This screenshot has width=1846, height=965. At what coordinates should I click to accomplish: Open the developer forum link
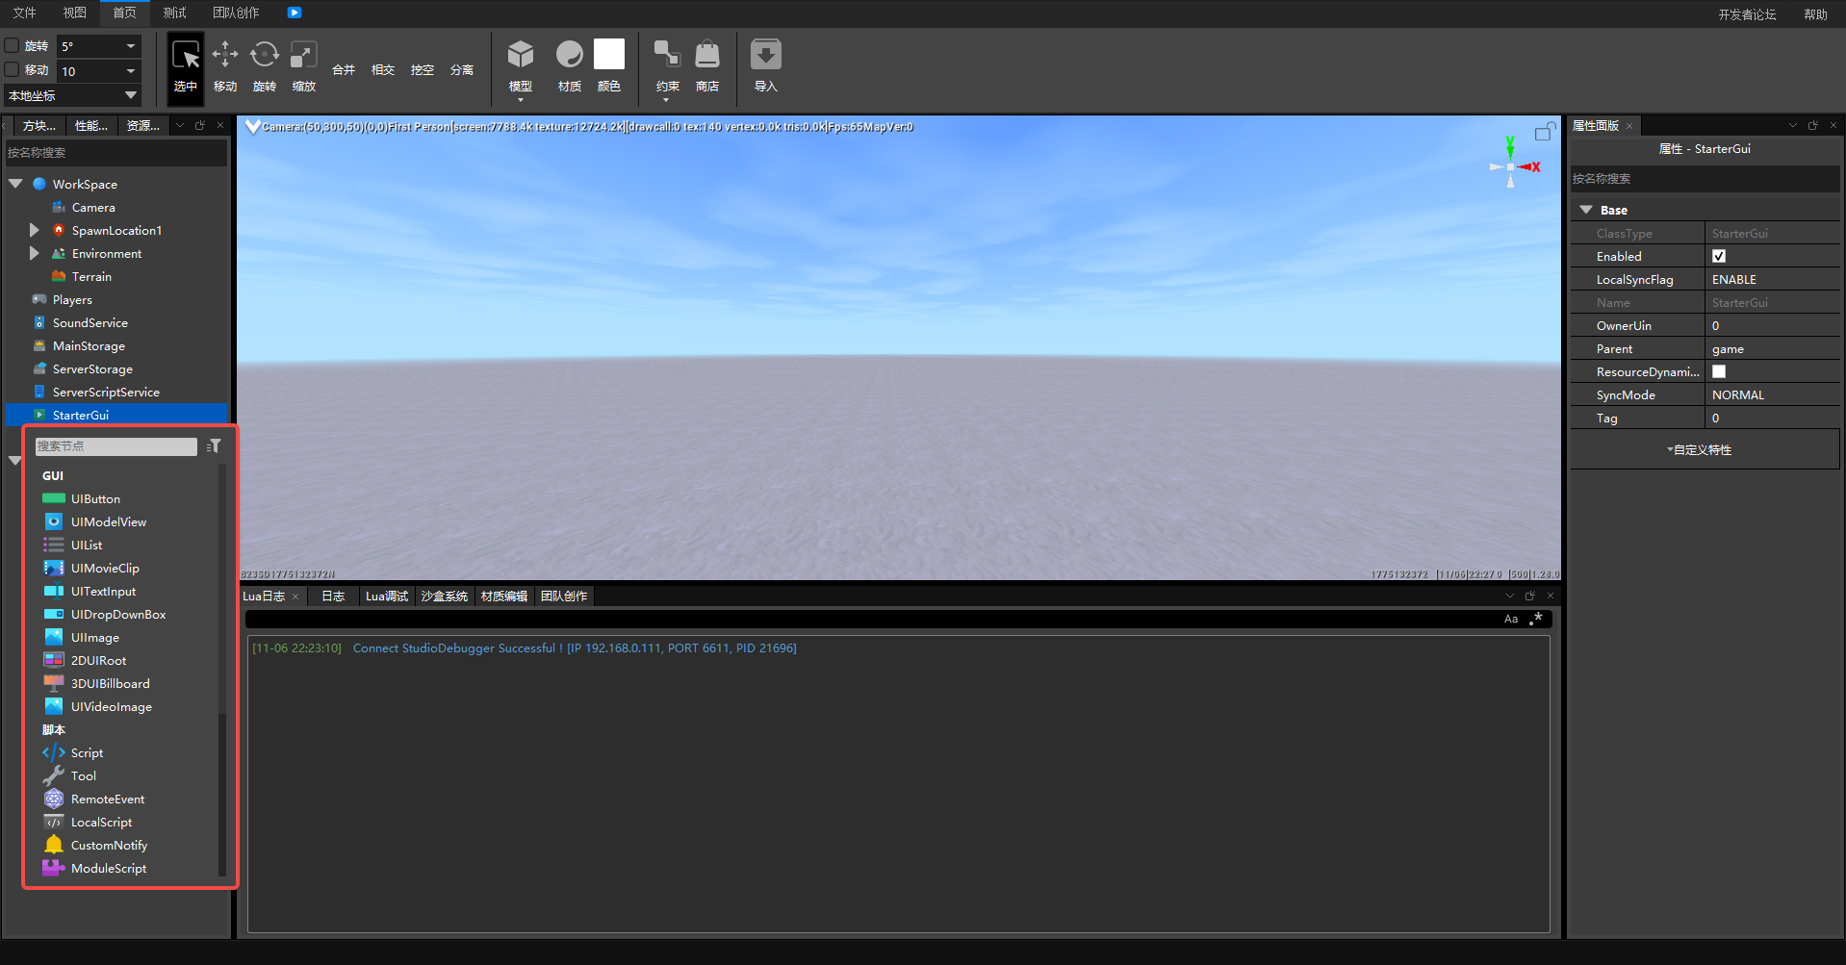coord(1747,14)
